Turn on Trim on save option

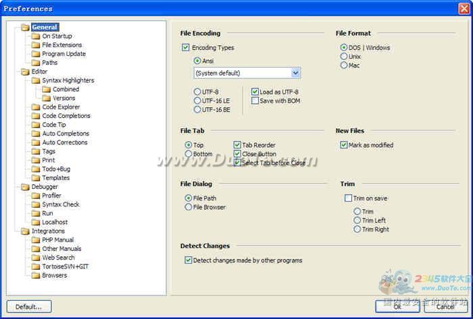[x=348, y=198]
